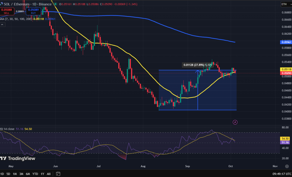Viewport: 292px width, 177px height.
Task: Click the blue 0.05961 price axis label
Action: coord(286,42)
